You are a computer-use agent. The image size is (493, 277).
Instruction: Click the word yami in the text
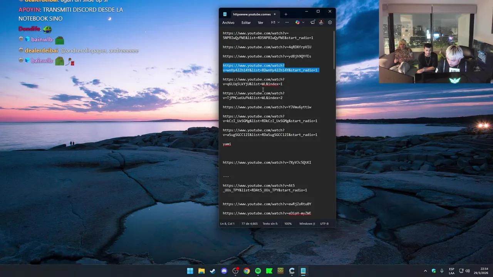[x=227, y=144]
